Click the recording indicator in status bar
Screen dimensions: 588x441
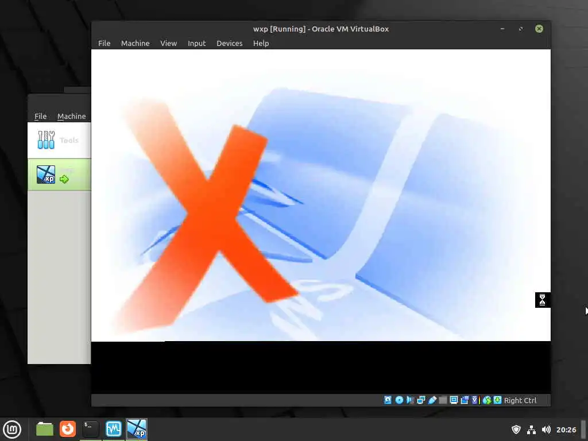[465, 400]
